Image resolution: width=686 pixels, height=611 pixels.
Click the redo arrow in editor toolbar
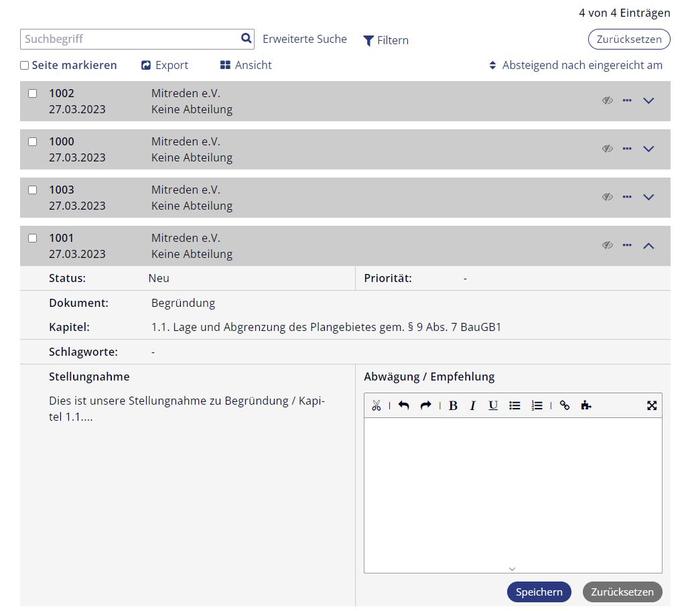425,405
